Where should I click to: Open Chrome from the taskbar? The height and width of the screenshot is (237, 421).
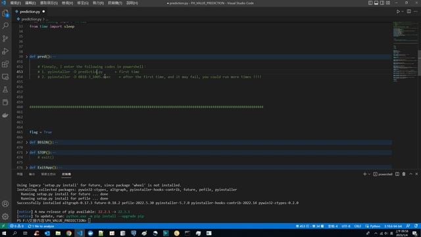(x=68, y=233)
